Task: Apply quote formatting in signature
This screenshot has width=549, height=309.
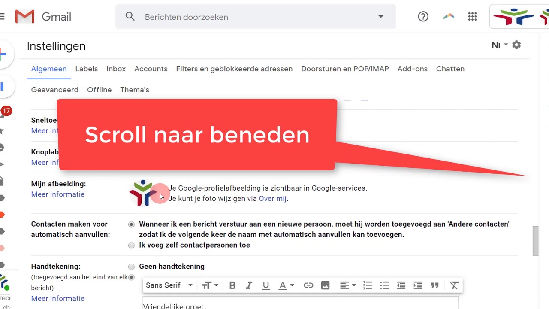Action: pyautogui.click(x=434, y=285)
